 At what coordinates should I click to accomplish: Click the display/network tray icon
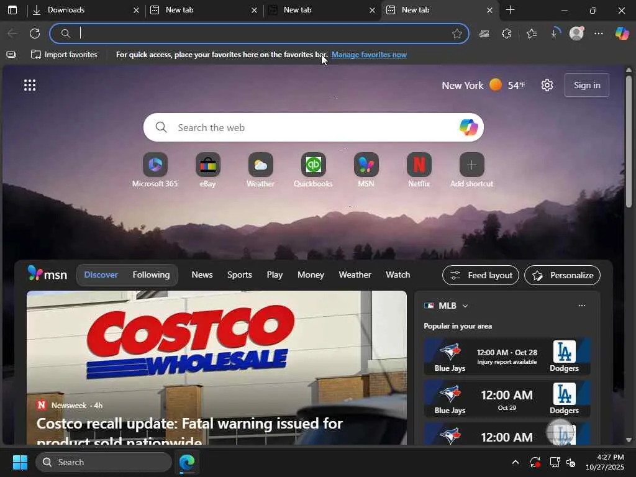click(555, 462)
